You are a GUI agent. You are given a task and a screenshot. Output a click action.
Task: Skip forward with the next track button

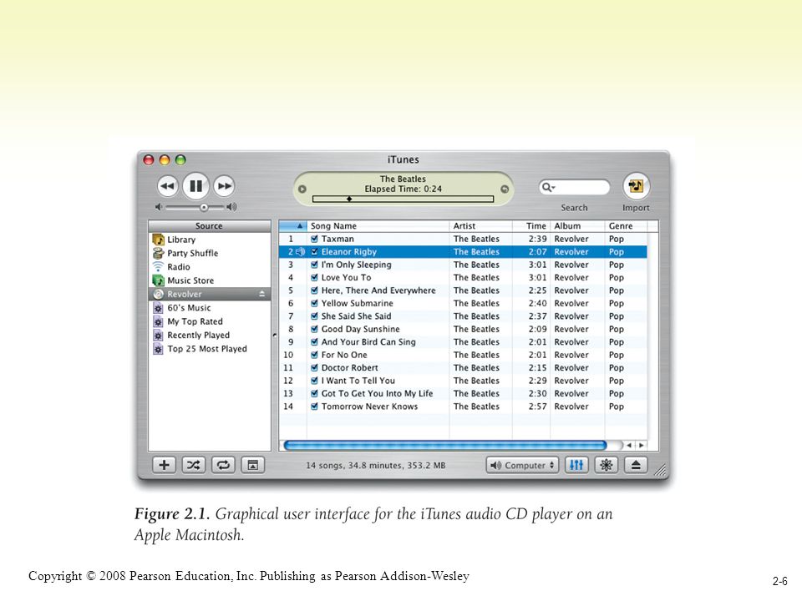click(x=224, y=186)
